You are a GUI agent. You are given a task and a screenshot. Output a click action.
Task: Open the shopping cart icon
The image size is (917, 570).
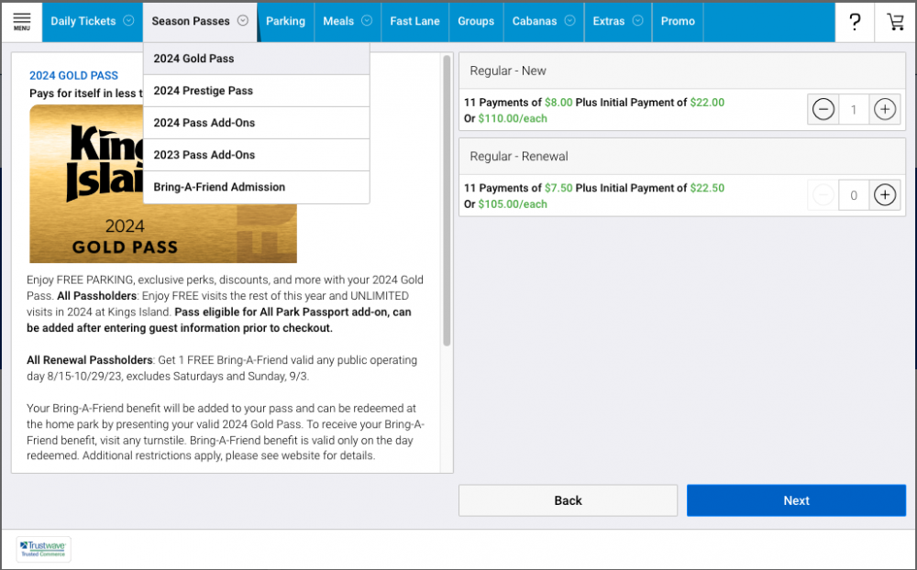(x=895, y=22)
